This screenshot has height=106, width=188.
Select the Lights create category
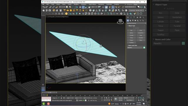click(133, 21)
